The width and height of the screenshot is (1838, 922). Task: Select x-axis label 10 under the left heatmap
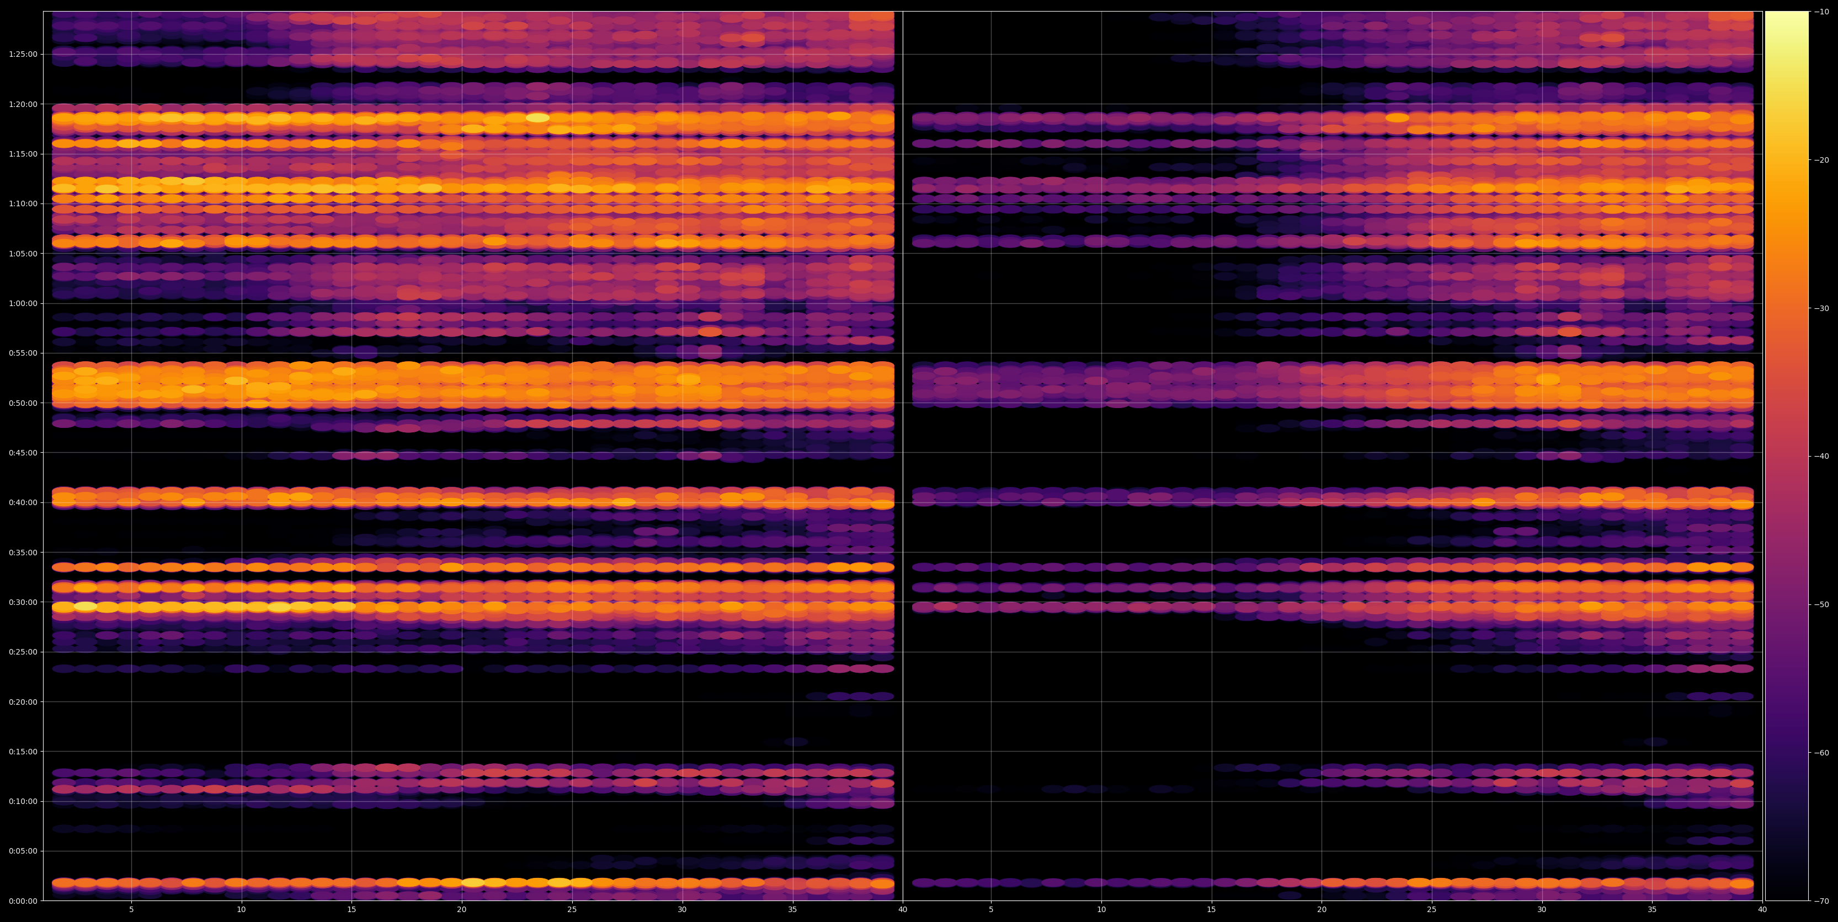241,910
